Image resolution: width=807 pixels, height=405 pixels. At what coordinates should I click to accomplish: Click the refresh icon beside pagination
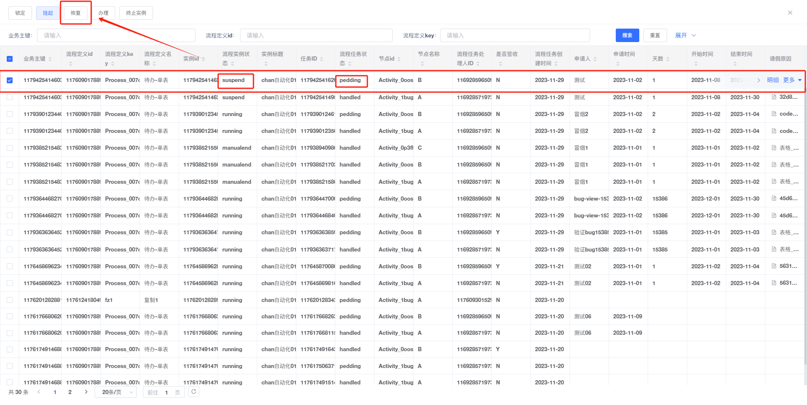(x=193, y=392)
